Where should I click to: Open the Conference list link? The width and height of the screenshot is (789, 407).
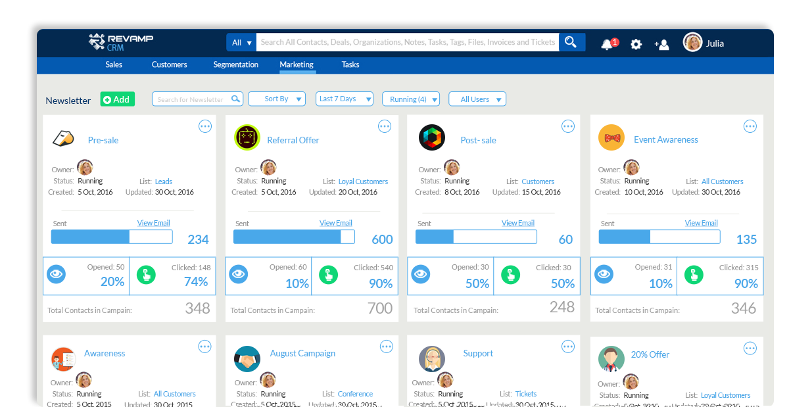[x=356, y=394]
